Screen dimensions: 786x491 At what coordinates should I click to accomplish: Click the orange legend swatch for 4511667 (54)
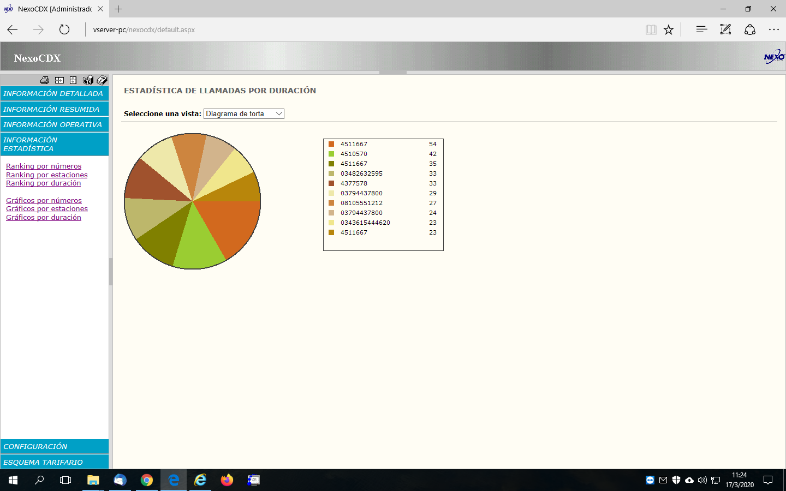[331, 144]
